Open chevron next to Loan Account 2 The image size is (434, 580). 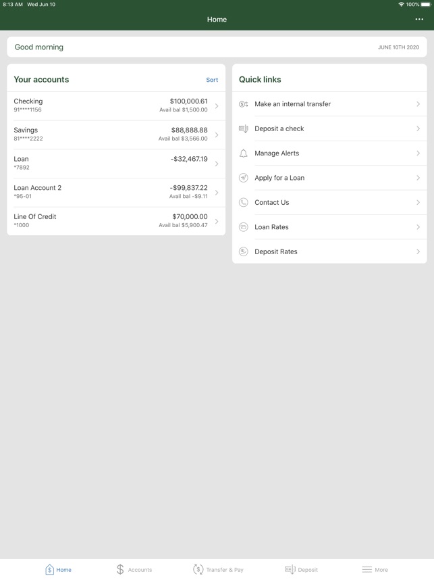click(217, 193)
